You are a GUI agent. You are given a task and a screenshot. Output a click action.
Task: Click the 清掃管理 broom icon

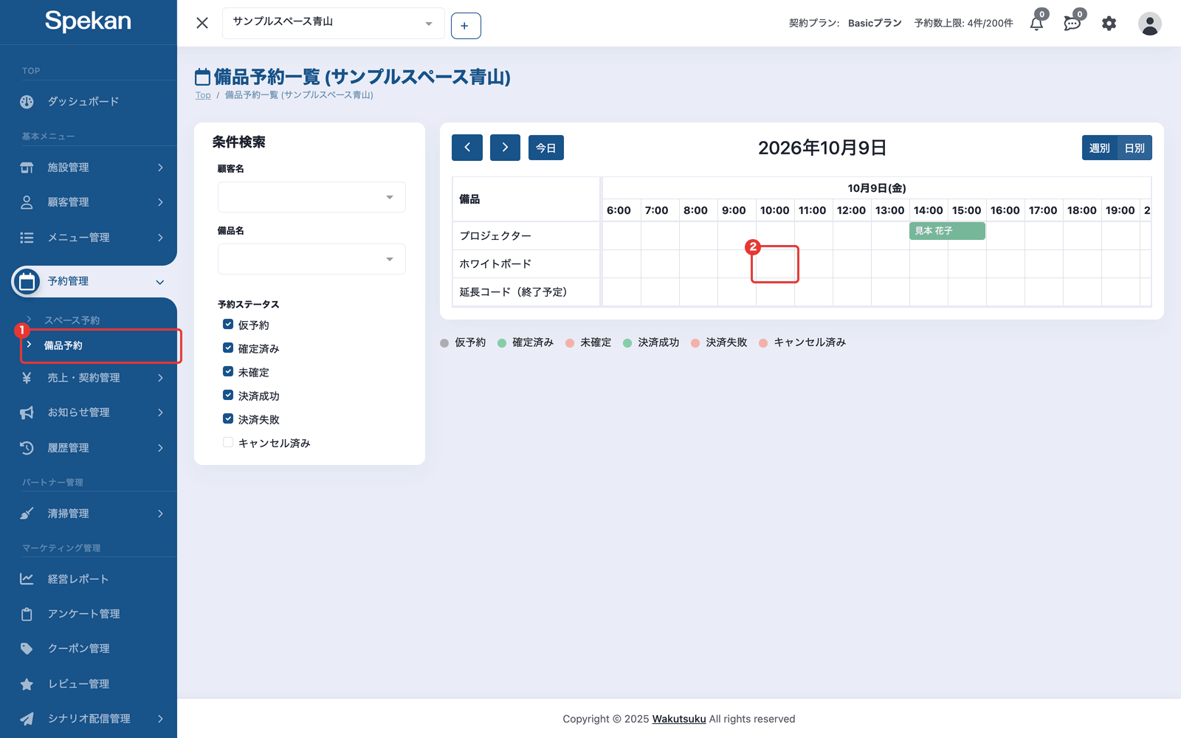pos(27,514)
